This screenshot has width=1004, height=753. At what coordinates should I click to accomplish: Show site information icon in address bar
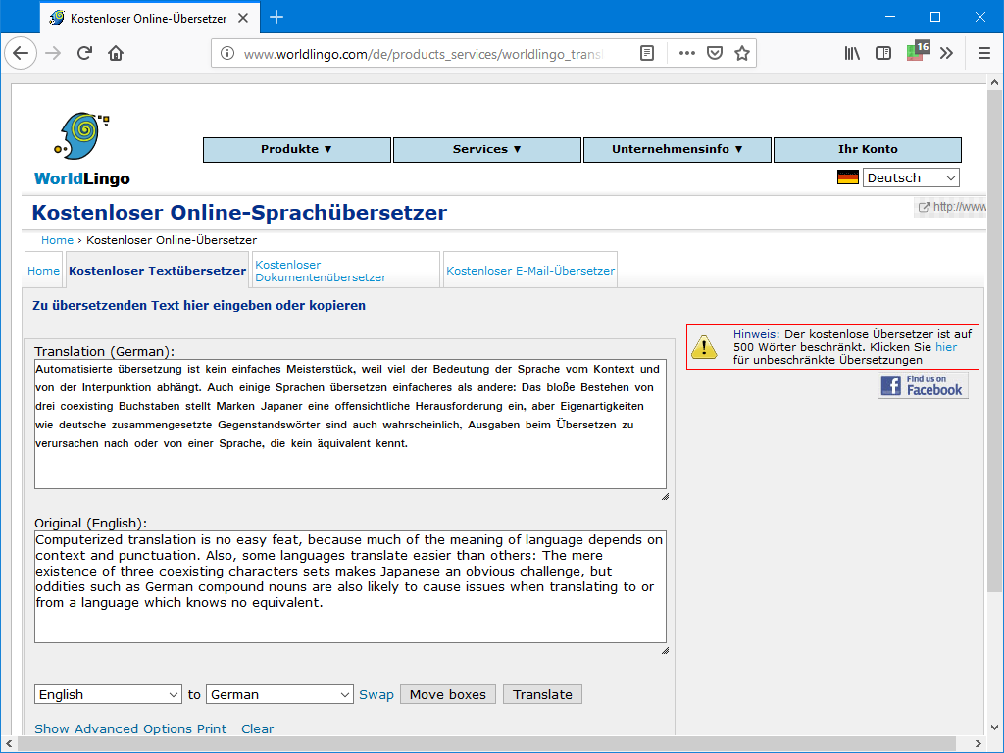227,53
